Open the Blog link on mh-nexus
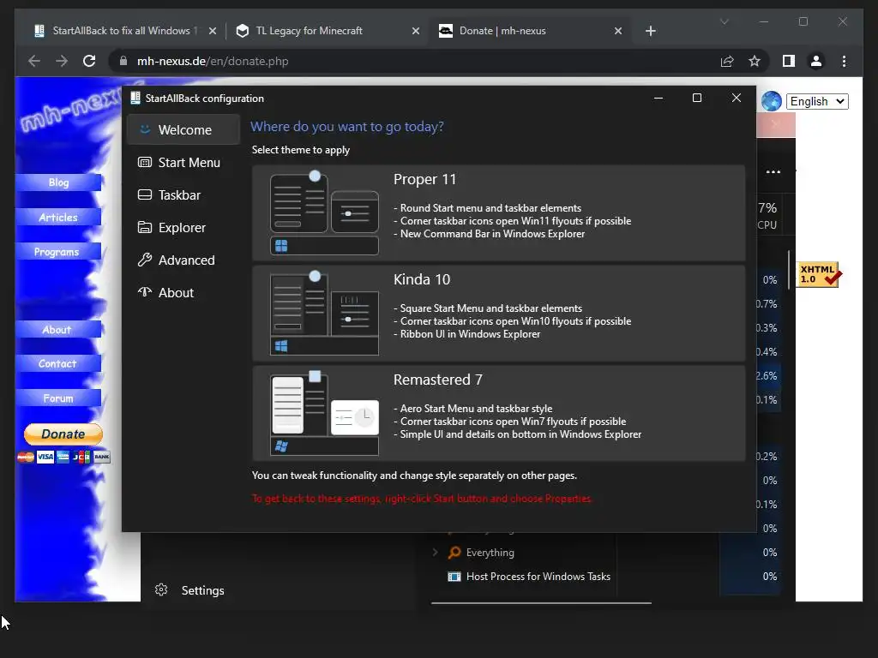 pos(59,182)
